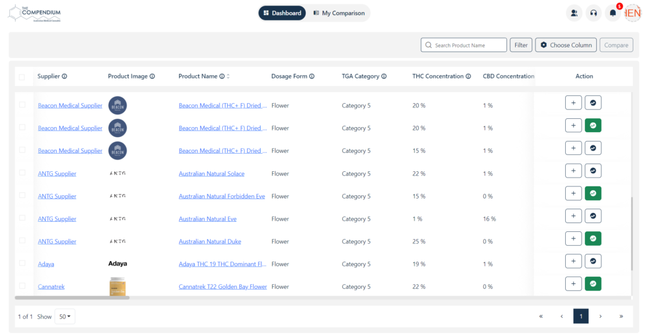Click the table's vertical scrollbar
Screen dimensions: 648x335
[631, 233]
